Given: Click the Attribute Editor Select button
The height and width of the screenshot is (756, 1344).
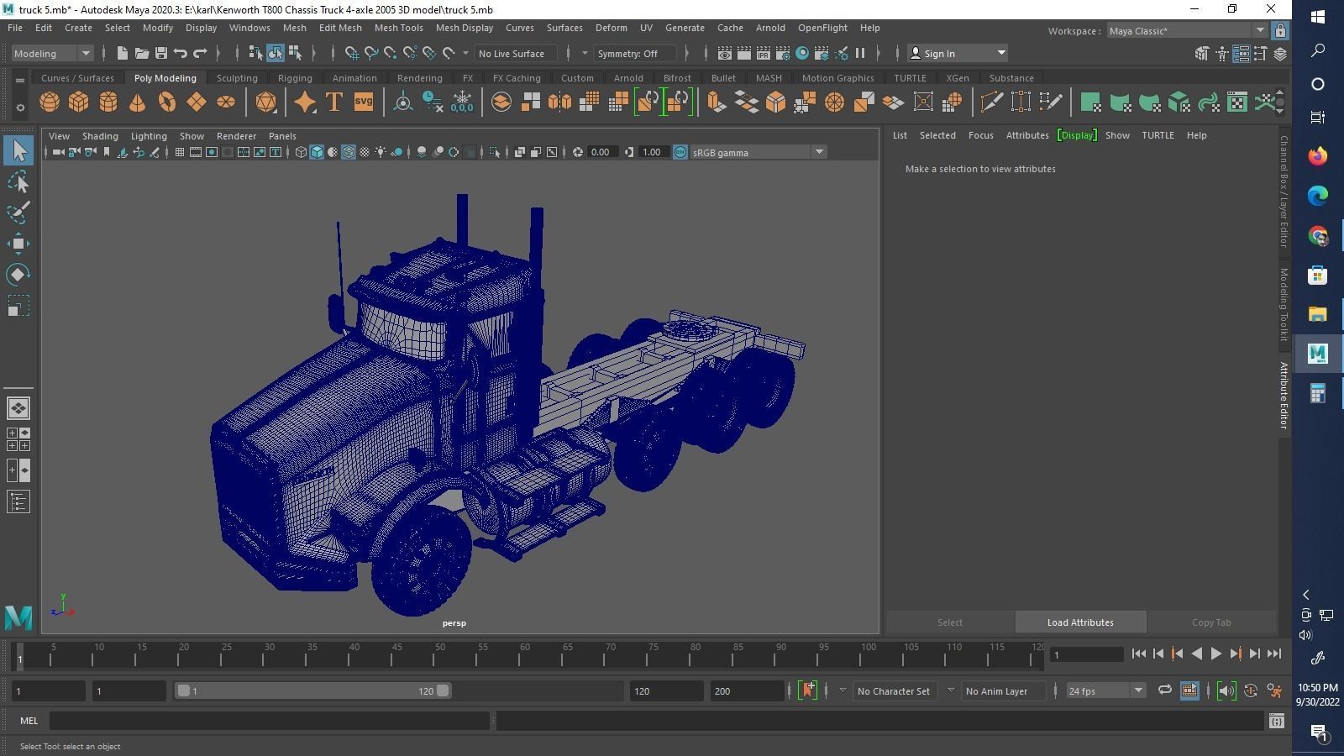Looking at the screenshot, I should click(950, 622).
